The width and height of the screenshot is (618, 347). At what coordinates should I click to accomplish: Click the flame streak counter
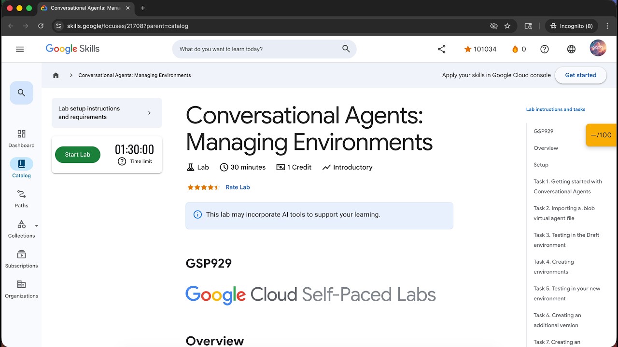519,49
